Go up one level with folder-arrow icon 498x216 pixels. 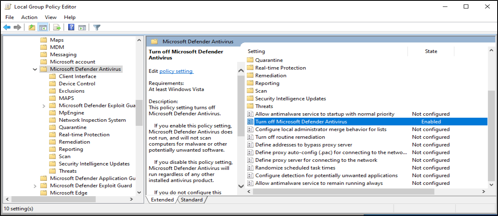(32, 28)
